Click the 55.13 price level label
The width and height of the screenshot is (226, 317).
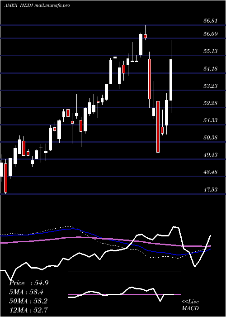210,51
